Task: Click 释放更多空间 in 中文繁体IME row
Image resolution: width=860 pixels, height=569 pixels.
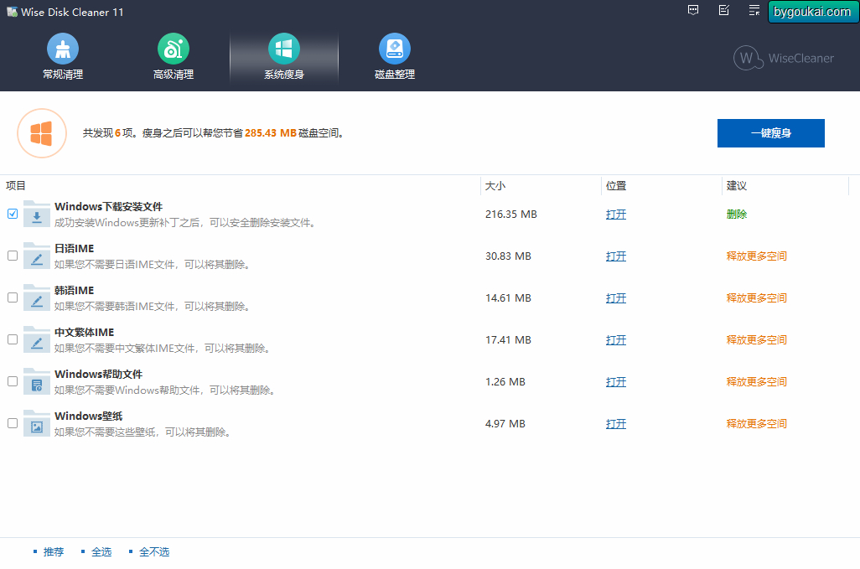Action: [756, 340]
